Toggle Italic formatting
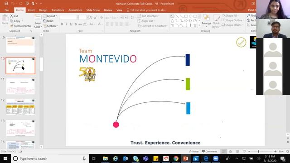290x163 pixels. pyautogui.click(x=67, y=24)
